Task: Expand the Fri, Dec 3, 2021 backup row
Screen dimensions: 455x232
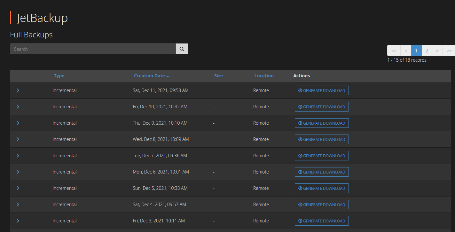Action: tap(18, 221)
